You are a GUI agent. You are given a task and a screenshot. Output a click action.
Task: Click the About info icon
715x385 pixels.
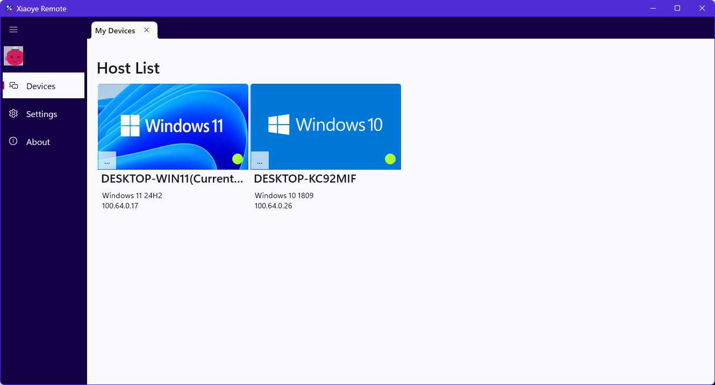[x=13, y=142]
